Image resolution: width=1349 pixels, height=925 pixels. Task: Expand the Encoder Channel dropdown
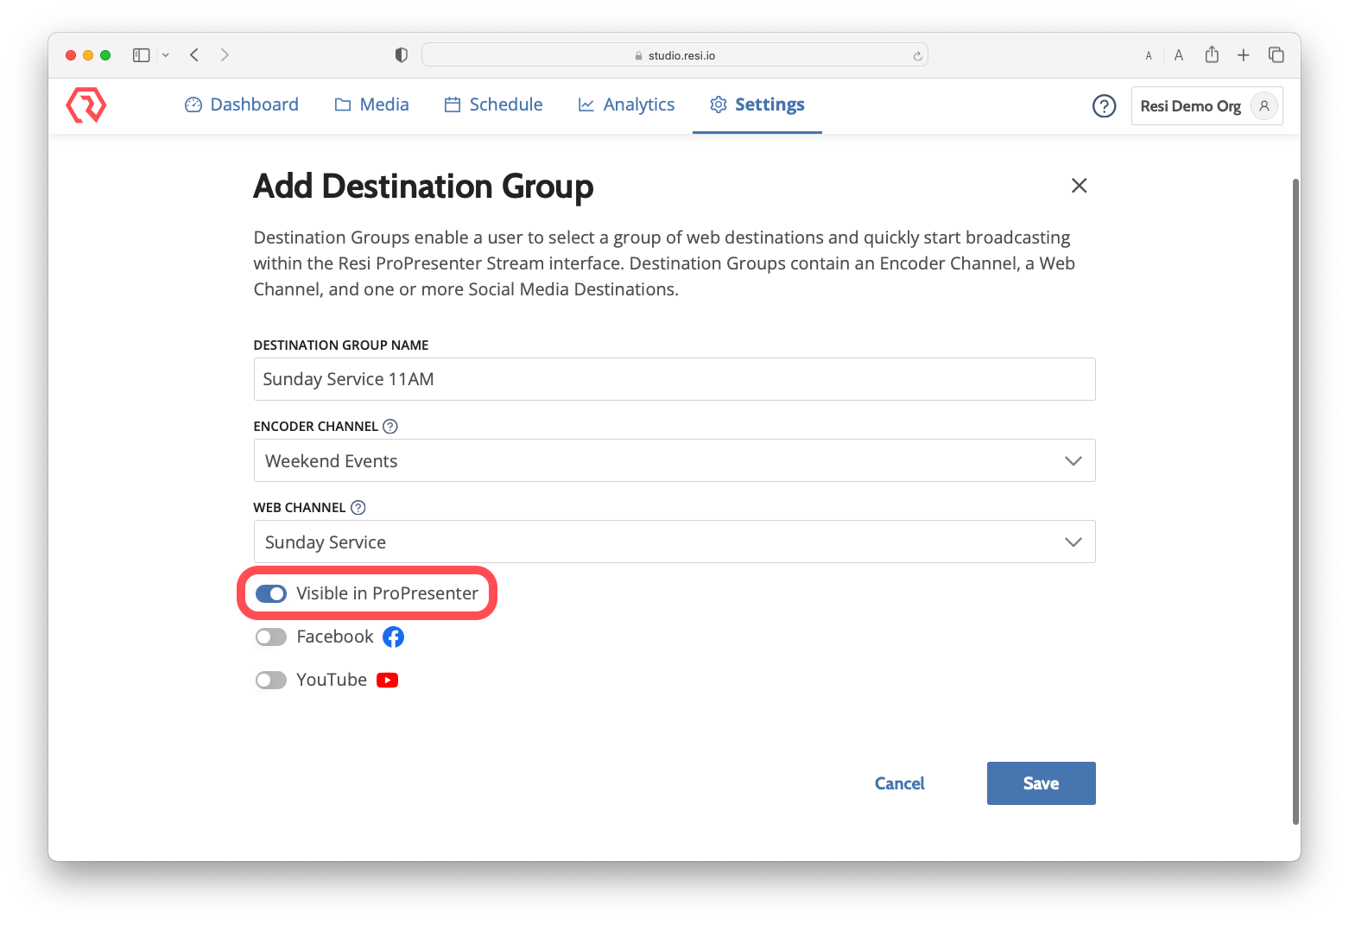tap(674, 461)
